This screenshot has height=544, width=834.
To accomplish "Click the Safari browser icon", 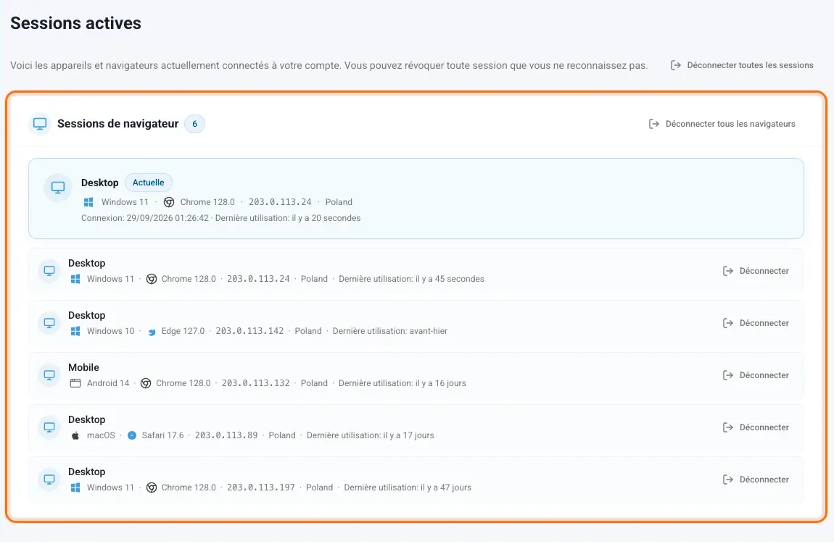I will 132,435.
